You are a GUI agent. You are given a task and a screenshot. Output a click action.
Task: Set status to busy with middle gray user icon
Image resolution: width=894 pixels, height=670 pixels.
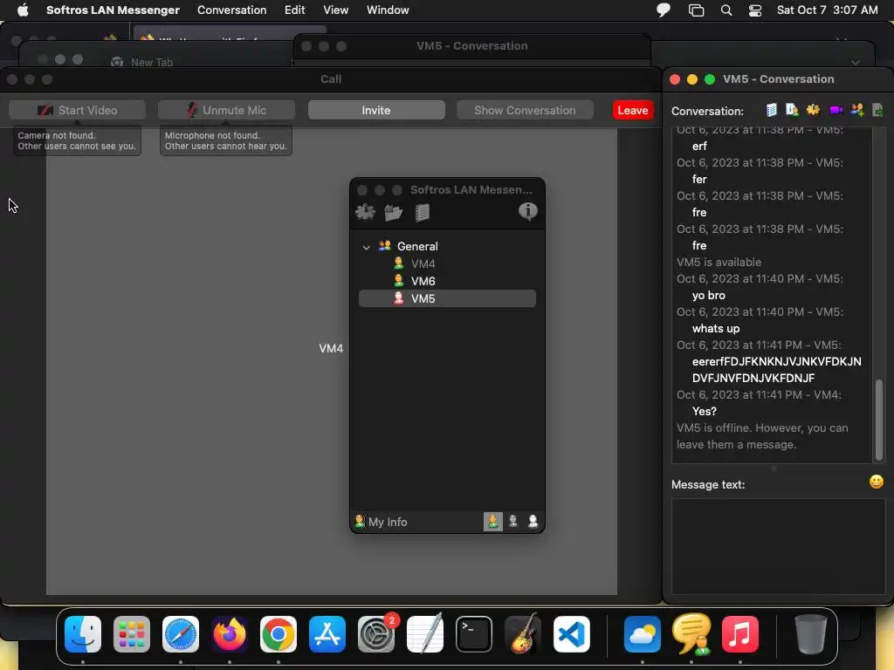[513, 522]
